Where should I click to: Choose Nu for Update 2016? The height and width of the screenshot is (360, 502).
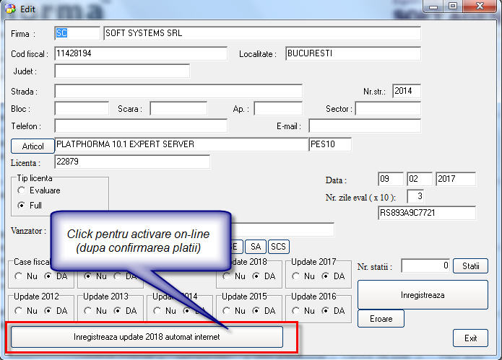pyautogui.click(x=297, y=311)
